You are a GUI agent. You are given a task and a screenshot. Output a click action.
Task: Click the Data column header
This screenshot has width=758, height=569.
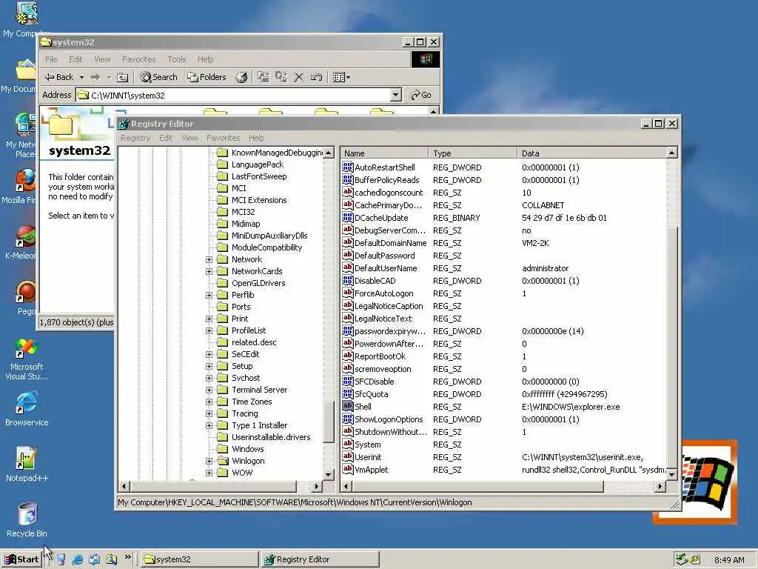tap(591, 153)
